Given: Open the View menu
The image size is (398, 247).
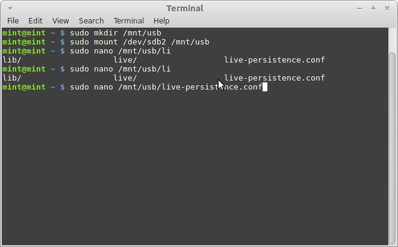Looking at the screenshot, I should [60, 20].
